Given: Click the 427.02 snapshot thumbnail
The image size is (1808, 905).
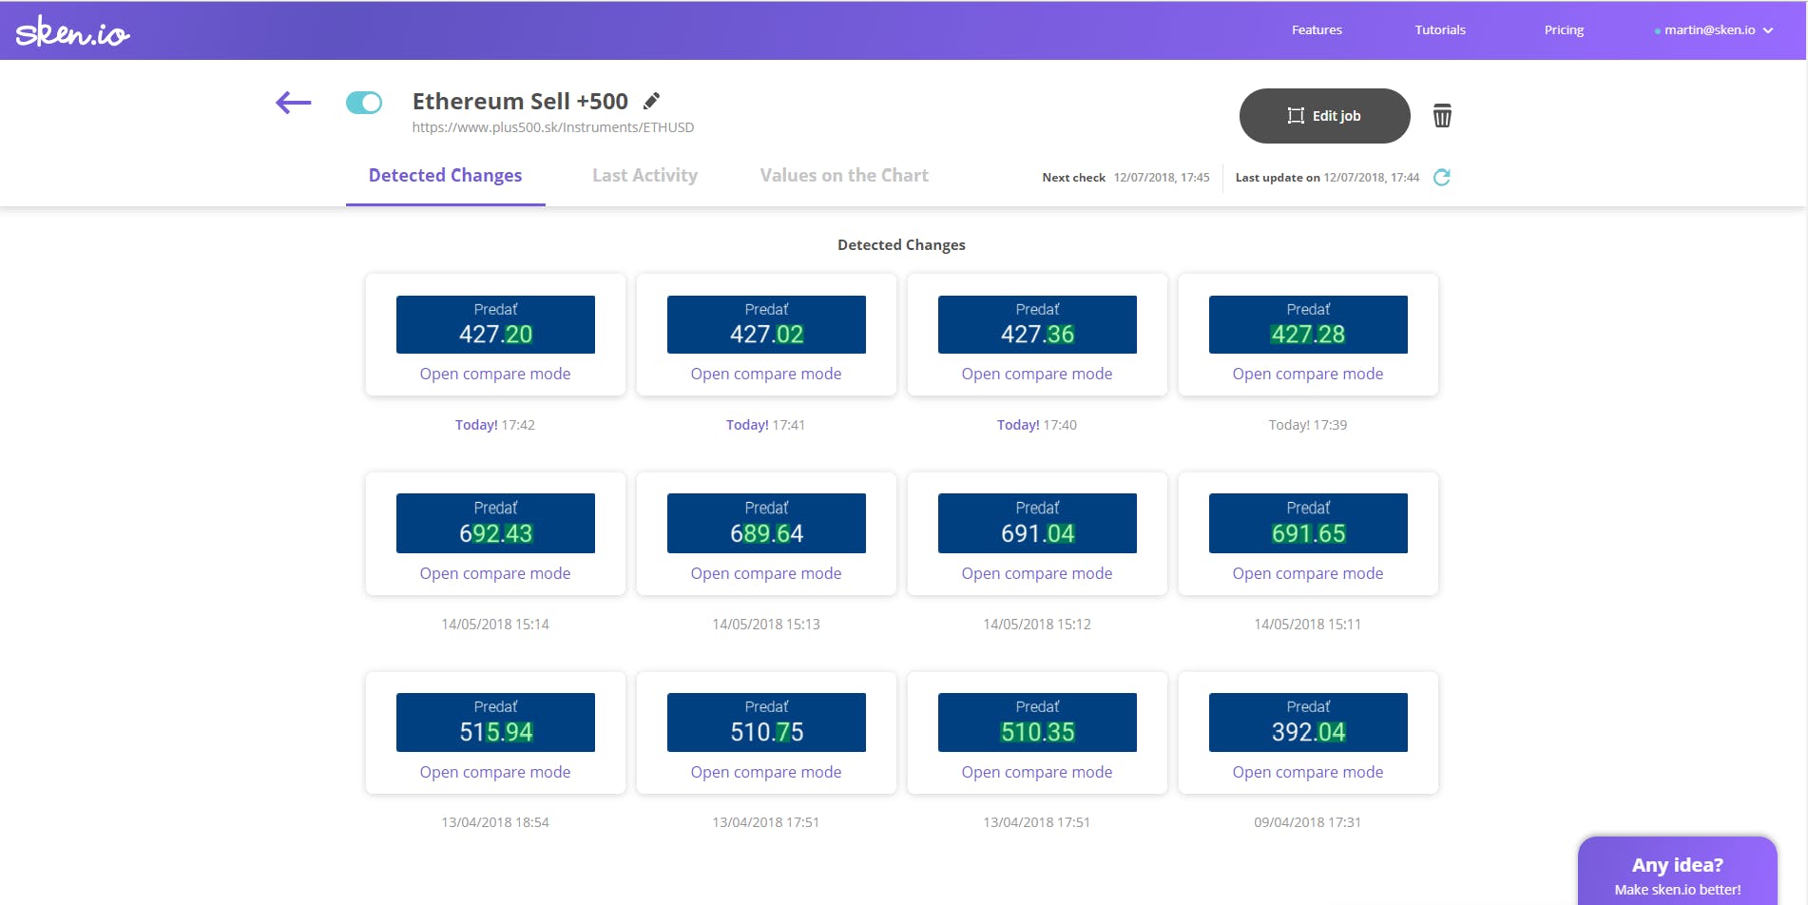Looking at the screenshot, I should click(x=766, y=324).
